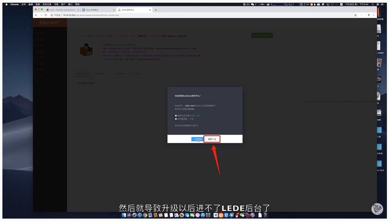Switch to the Proxmox Virtual Environment tab
The height and width of the screenshot is (221, 389).
click(62, 10)
